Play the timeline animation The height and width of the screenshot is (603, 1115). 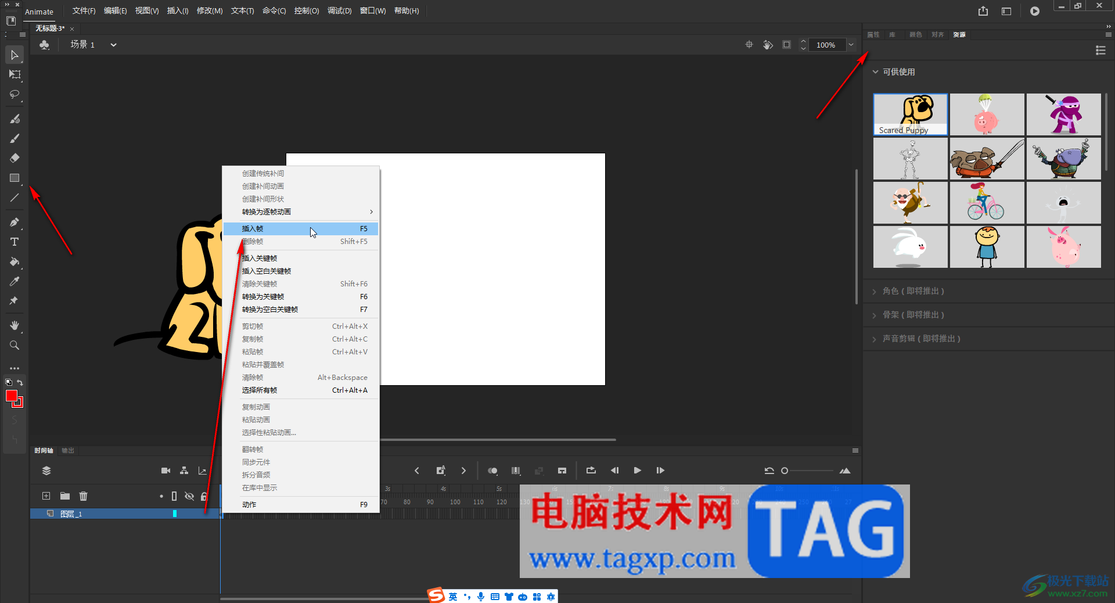pos(637,471)
